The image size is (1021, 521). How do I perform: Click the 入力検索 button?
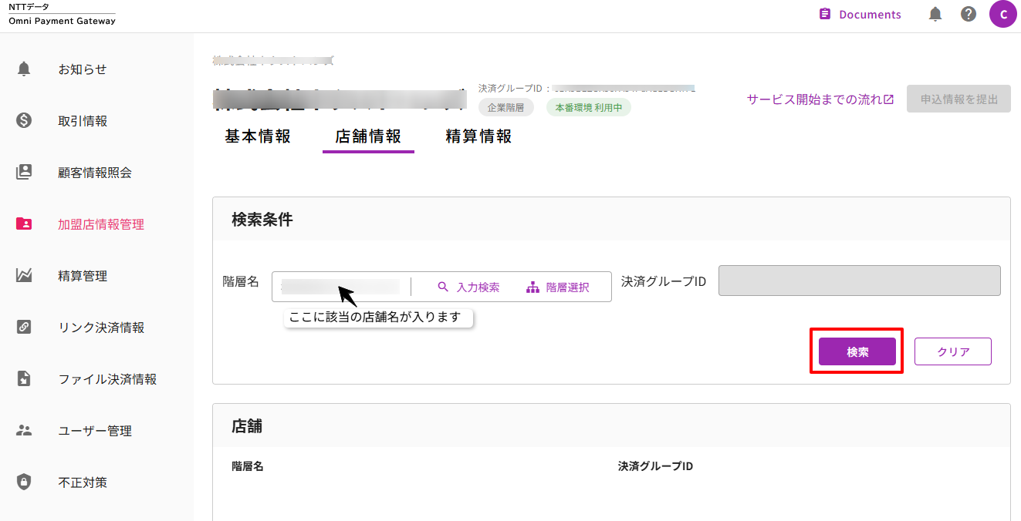(x=468, y=287)
